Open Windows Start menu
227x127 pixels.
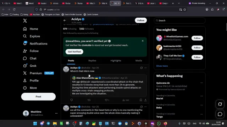(35, 123)
